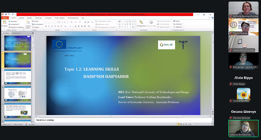Start slideshow view from status bar

pyautogui.click(x=186, y=124)
